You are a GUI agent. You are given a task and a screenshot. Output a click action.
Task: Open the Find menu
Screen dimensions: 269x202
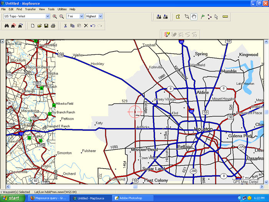(19, 9)
